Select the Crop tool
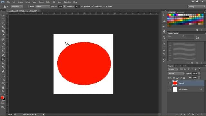This screenshot has height=116, width=206. pyautogui.click(x=3, y=31)
